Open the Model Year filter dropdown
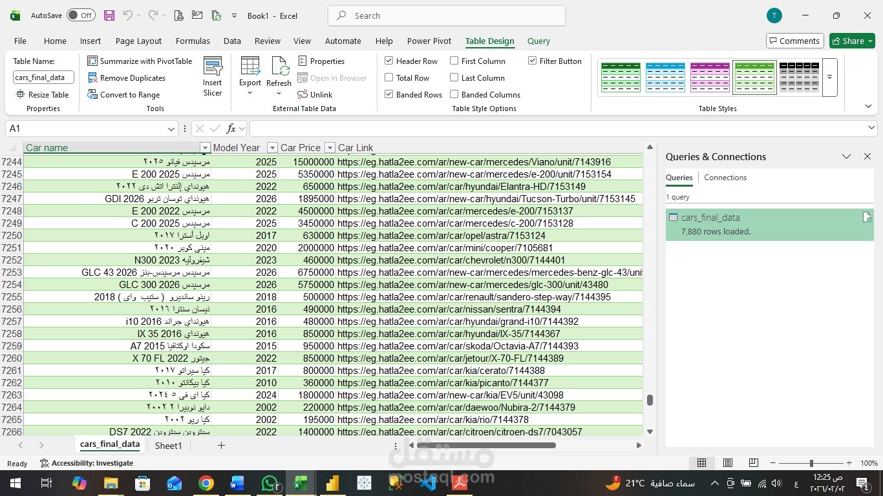The width and height of the screenshot is (883, 496). click(272, 148)
